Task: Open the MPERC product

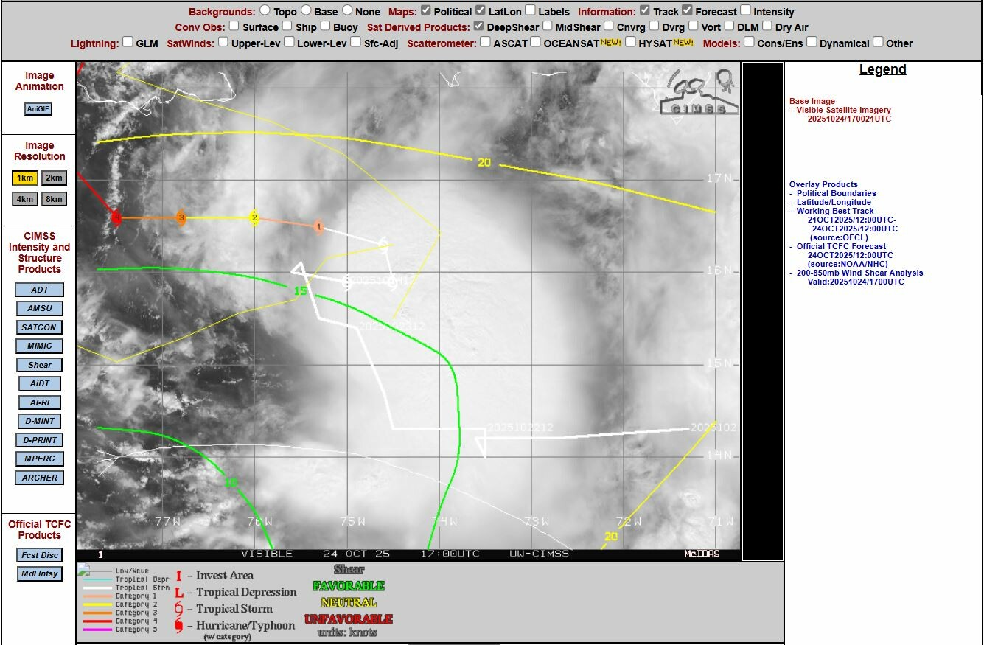Action: point(40,459)
